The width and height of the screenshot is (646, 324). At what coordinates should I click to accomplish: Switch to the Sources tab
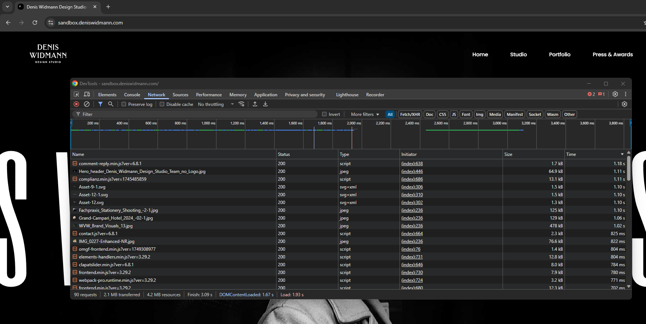coord(180,95)
